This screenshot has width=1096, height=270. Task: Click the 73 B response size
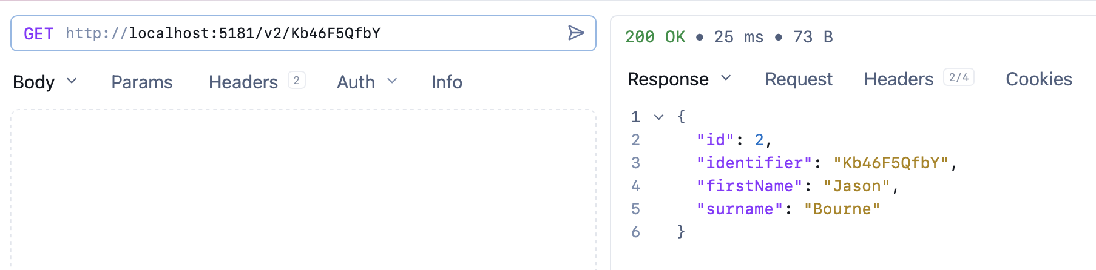click(x=813, y=38)
